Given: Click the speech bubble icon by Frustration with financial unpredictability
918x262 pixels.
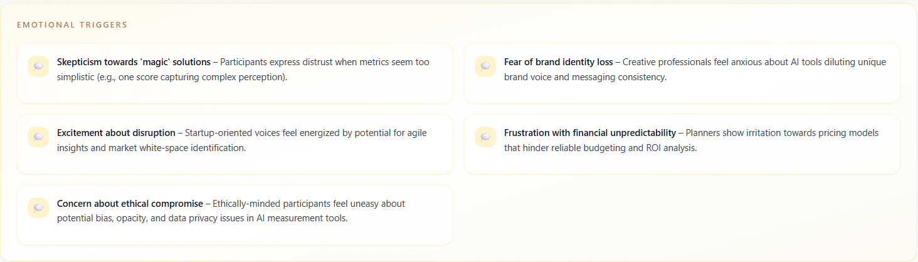Looking at the screenshot, I should pos(485,137).
